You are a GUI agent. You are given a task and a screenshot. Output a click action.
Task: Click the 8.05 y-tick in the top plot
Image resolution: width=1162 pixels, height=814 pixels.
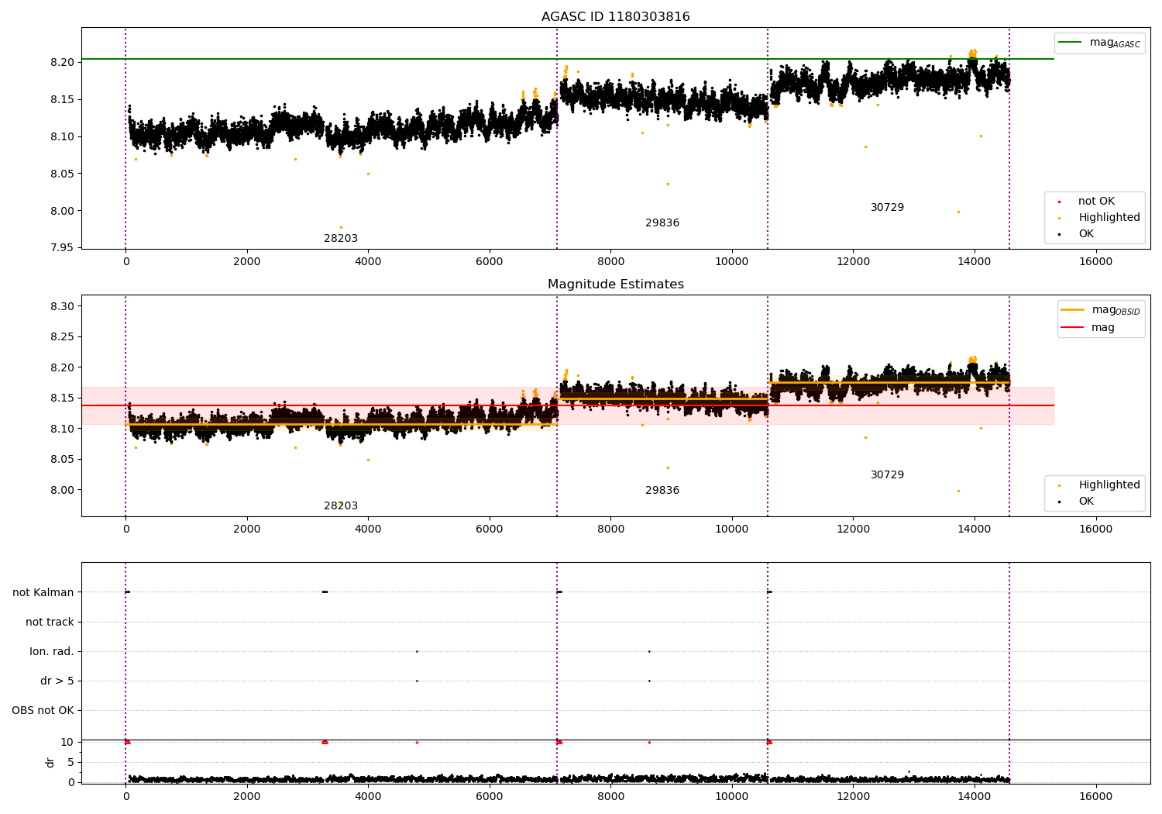click(x=61, y=174)
